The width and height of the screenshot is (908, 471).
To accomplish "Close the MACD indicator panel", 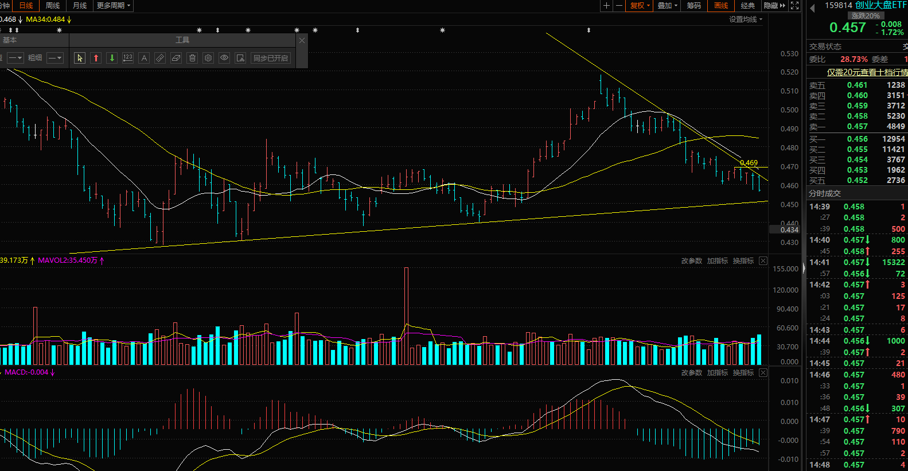I will [x=763, y=373].
